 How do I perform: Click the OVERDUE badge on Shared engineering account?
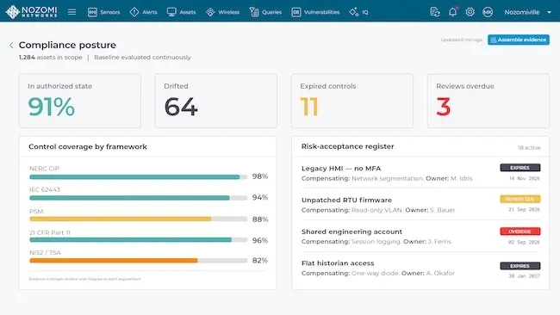click(x=520, y=232)
